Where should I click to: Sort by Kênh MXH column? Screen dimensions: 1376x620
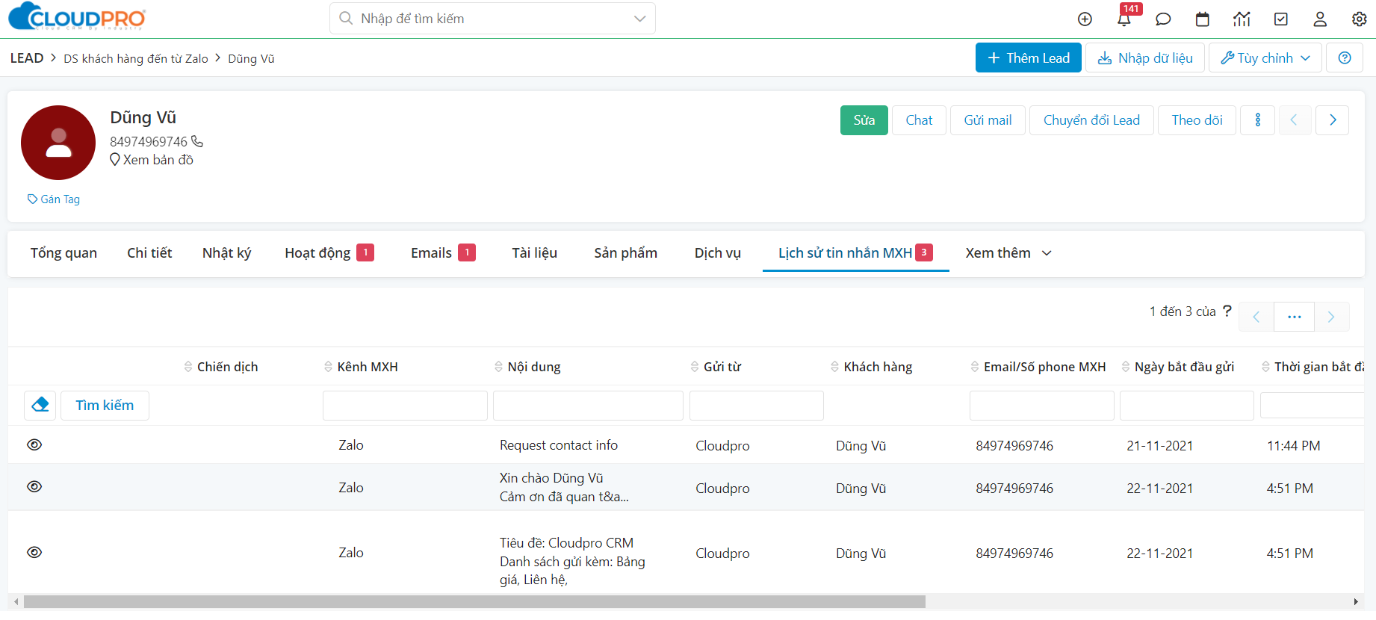tap(361, 367)
